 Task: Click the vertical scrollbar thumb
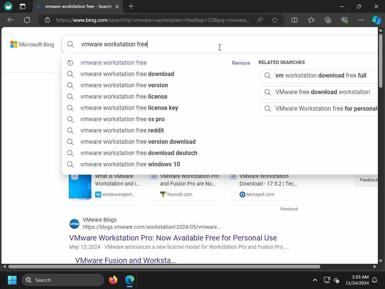380,61
